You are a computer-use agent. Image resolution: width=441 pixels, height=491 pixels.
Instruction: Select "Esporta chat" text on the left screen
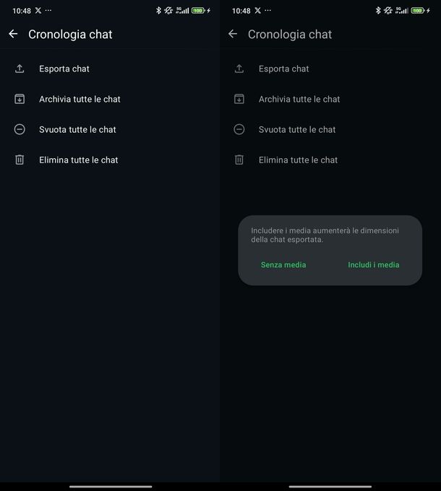pyautogui.click(x=64, y=69)
